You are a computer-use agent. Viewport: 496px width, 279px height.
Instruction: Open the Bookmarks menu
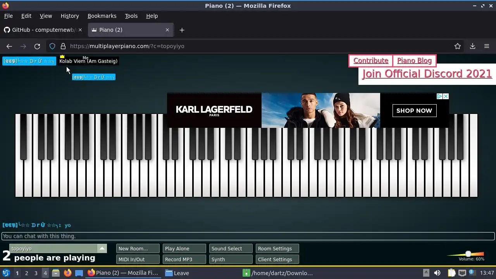pyautogui.click(x=102, y=16)
